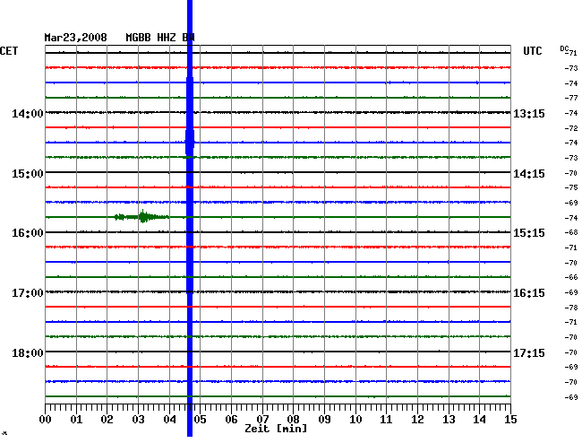Select the 14:00 CET time label
This screenshot has height=443, width=582.
click(28, 113)
